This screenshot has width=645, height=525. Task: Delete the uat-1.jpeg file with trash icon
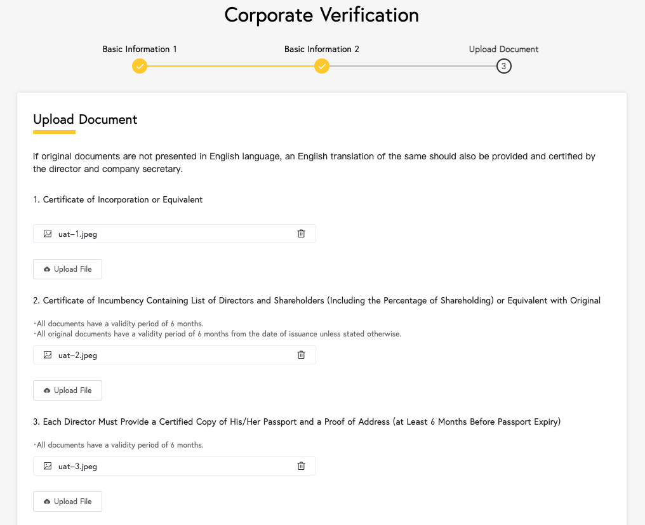[301, 234]
